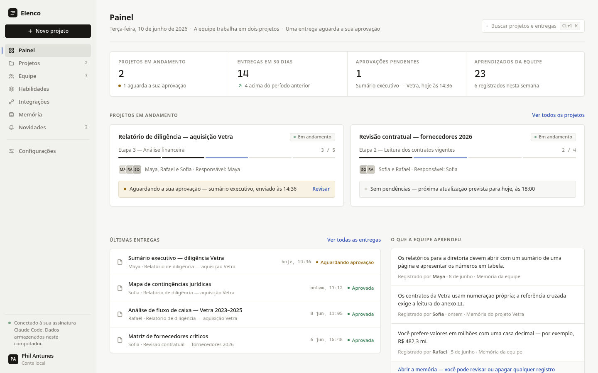
Task: Click the Aguardando aprovação status label
Action: [x=345, y=262]
